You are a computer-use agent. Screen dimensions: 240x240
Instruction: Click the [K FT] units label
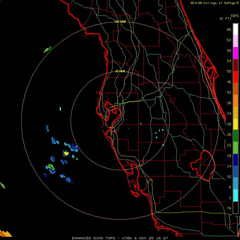pos(225,18)
